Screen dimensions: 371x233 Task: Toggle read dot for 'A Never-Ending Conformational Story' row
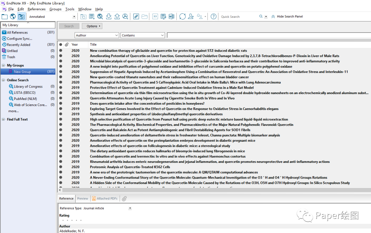point(61,177)
